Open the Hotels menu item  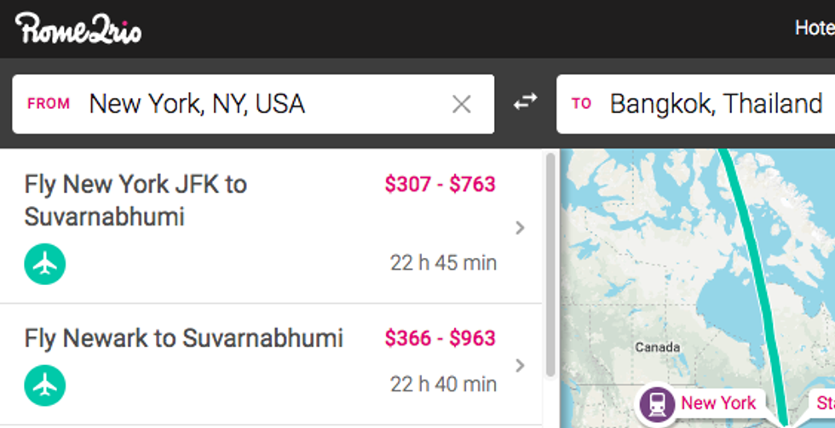coord(814,28)
